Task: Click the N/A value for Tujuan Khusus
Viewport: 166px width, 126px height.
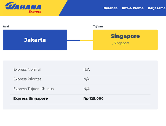Action: coord(87,89)
